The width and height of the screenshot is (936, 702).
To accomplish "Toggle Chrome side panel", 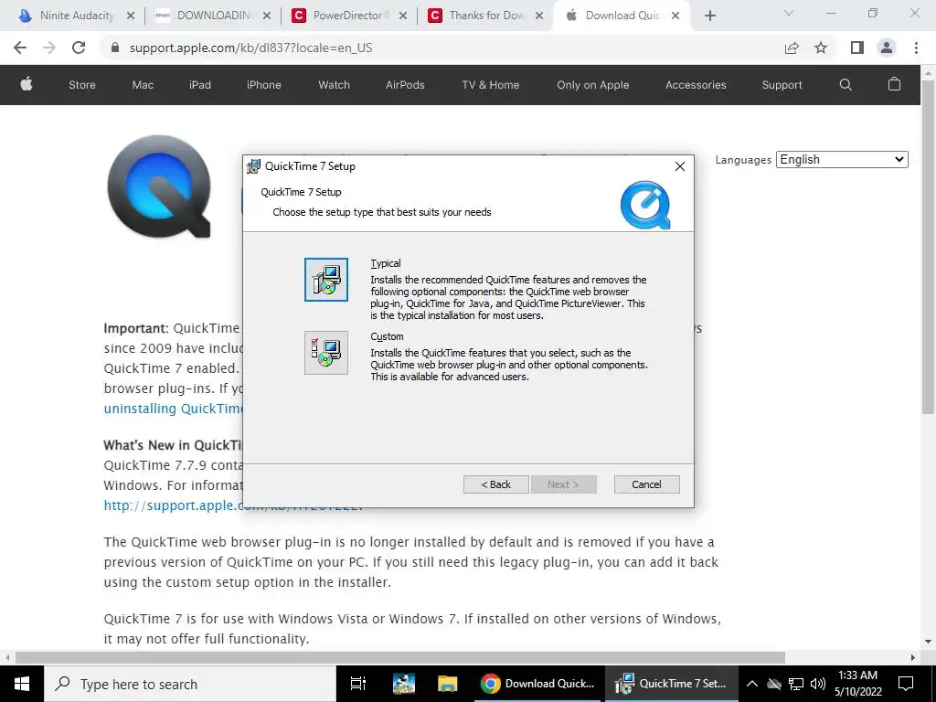I will click(x=857, y=48).
